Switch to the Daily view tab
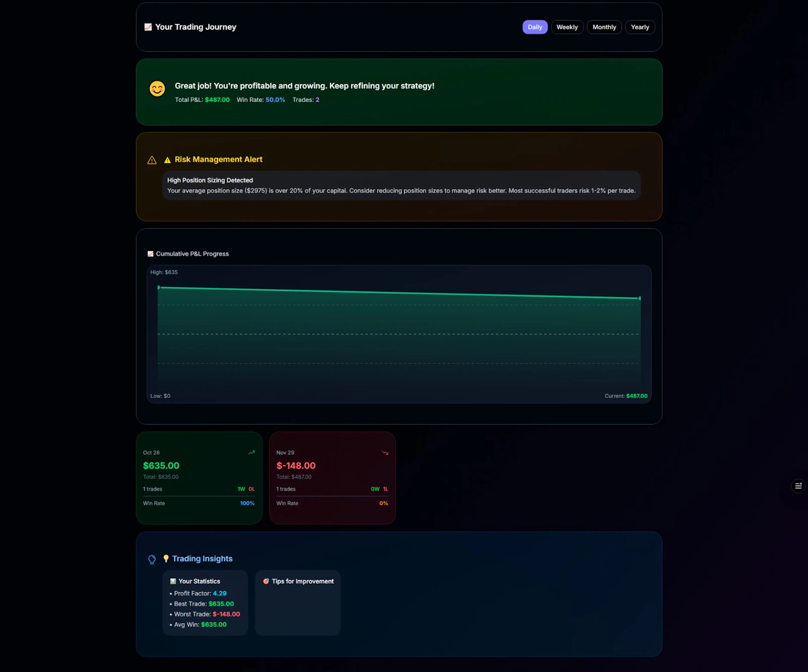 click(535, 27)
